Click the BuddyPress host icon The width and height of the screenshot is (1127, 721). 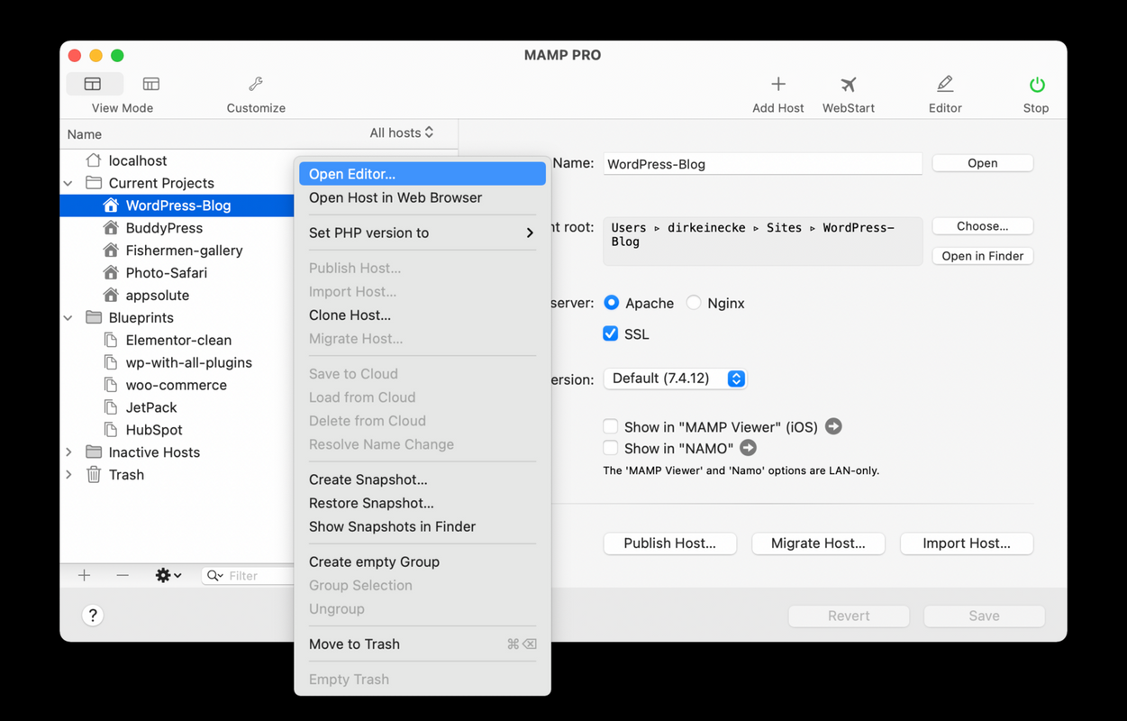[x=111, y=228]
